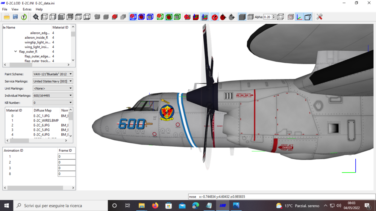Click node tree vertical scrollbar down arrow

pyautogui.click(x=73, y=60)
